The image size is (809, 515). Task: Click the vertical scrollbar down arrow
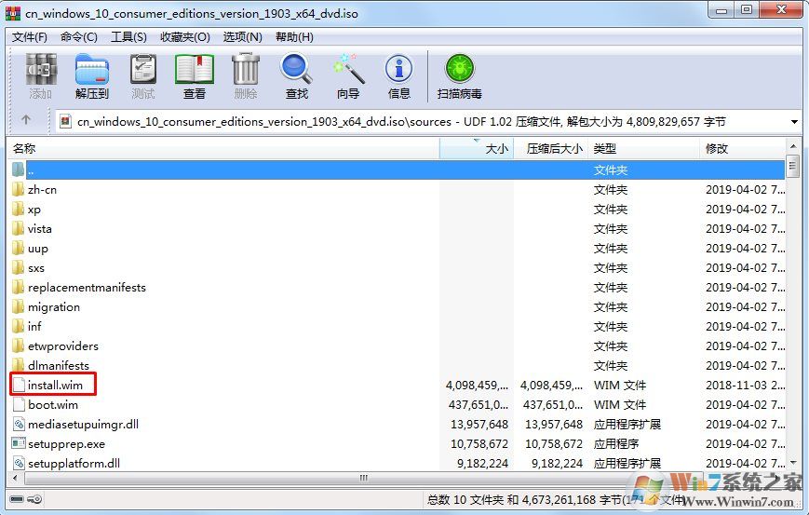(x=793, y=462)
